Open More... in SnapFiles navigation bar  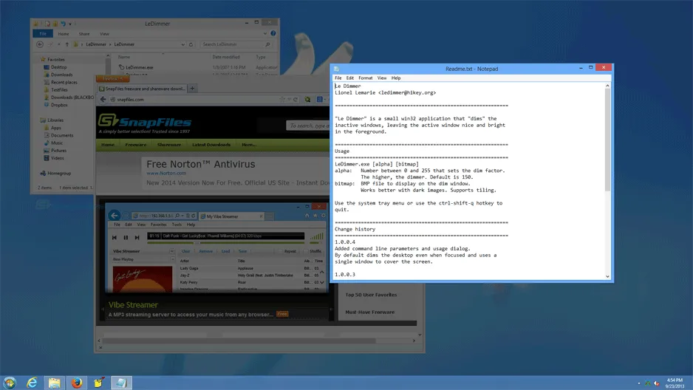(x=249, y=145)
